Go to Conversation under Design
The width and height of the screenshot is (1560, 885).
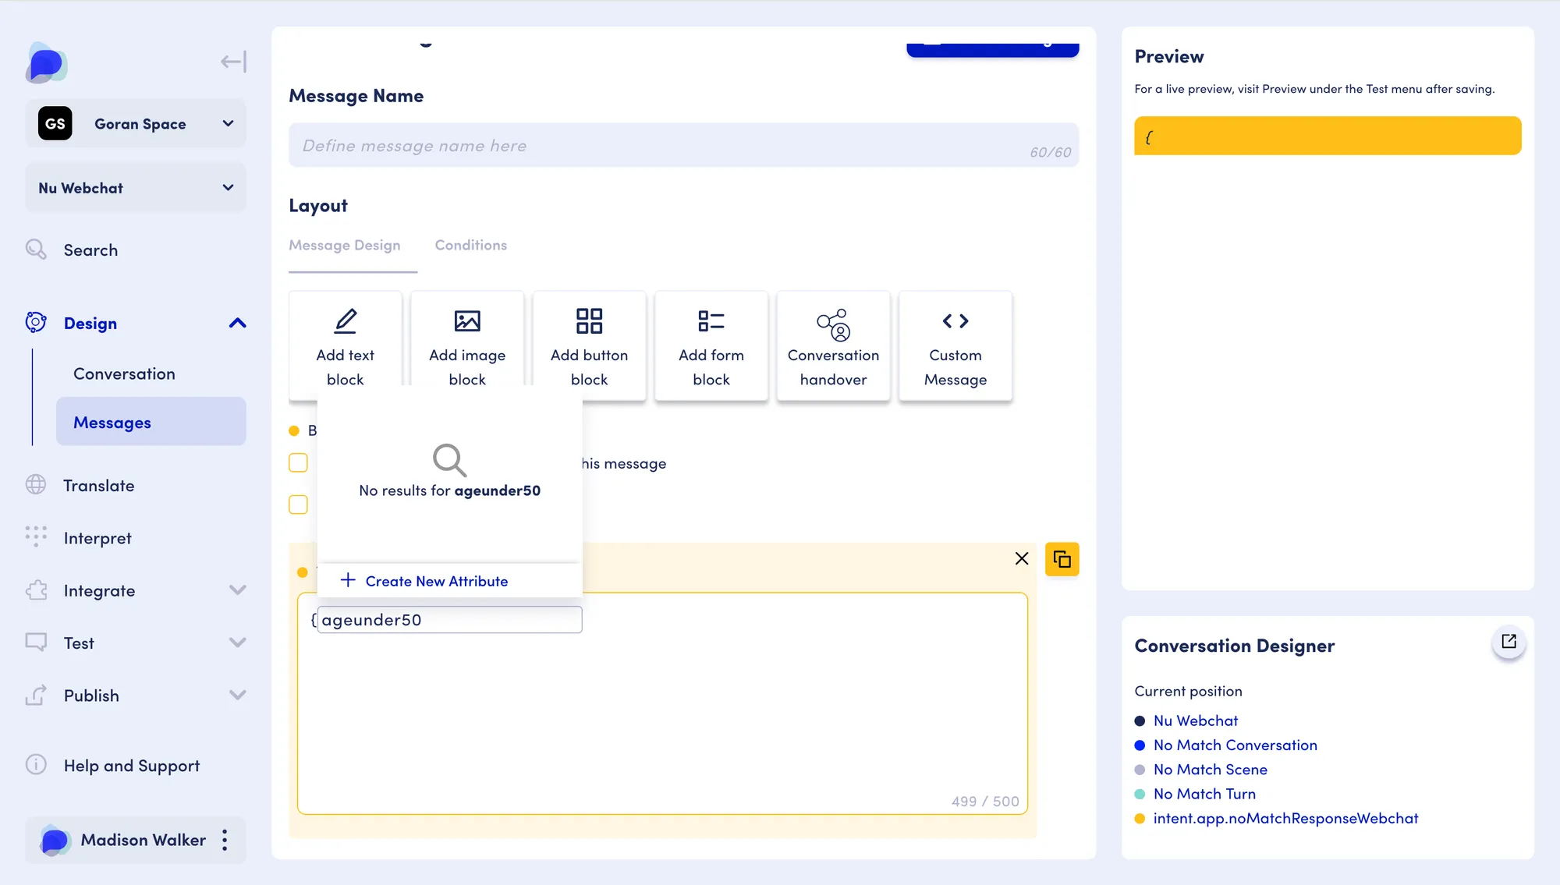click(124, 373)
